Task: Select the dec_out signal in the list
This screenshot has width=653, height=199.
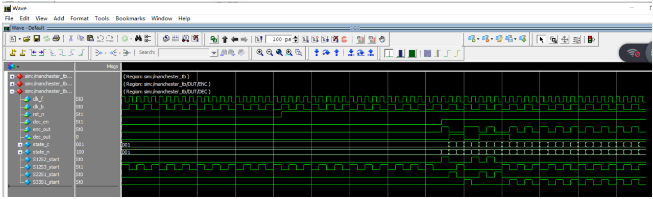Action: click(41, 137)
